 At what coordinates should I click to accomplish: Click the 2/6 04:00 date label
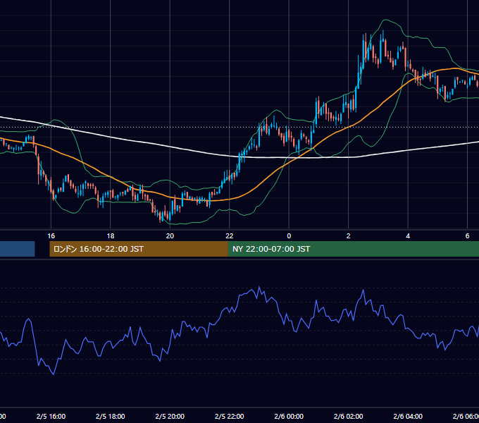pyautogui.click(x=408, y=417)
